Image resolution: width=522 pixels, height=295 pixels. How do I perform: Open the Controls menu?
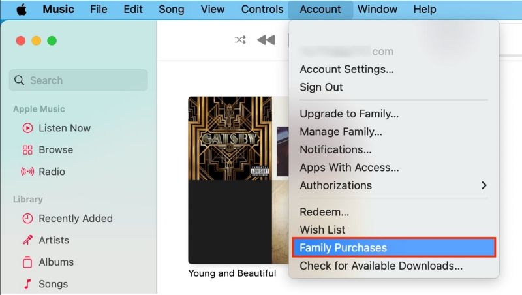262,9
